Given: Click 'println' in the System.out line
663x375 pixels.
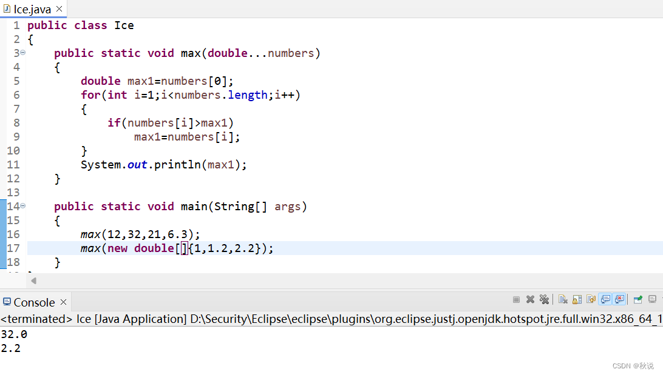Looking at the screenshot, I should (x=177, y=165).
